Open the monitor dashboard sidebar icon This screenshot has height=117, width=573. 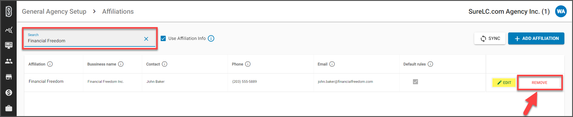pyautogui.click(x=9, y=45)
